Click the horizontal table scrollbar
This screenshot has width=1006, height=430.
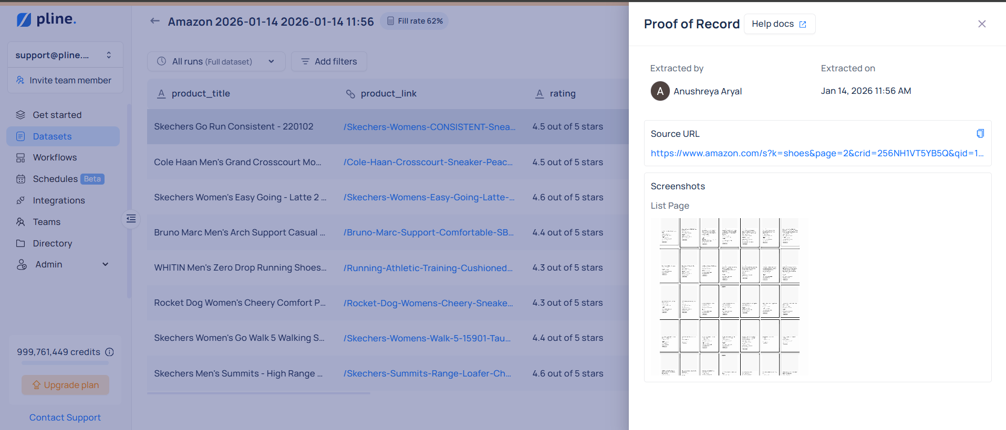pyautogui.click(x=258, y=393)
